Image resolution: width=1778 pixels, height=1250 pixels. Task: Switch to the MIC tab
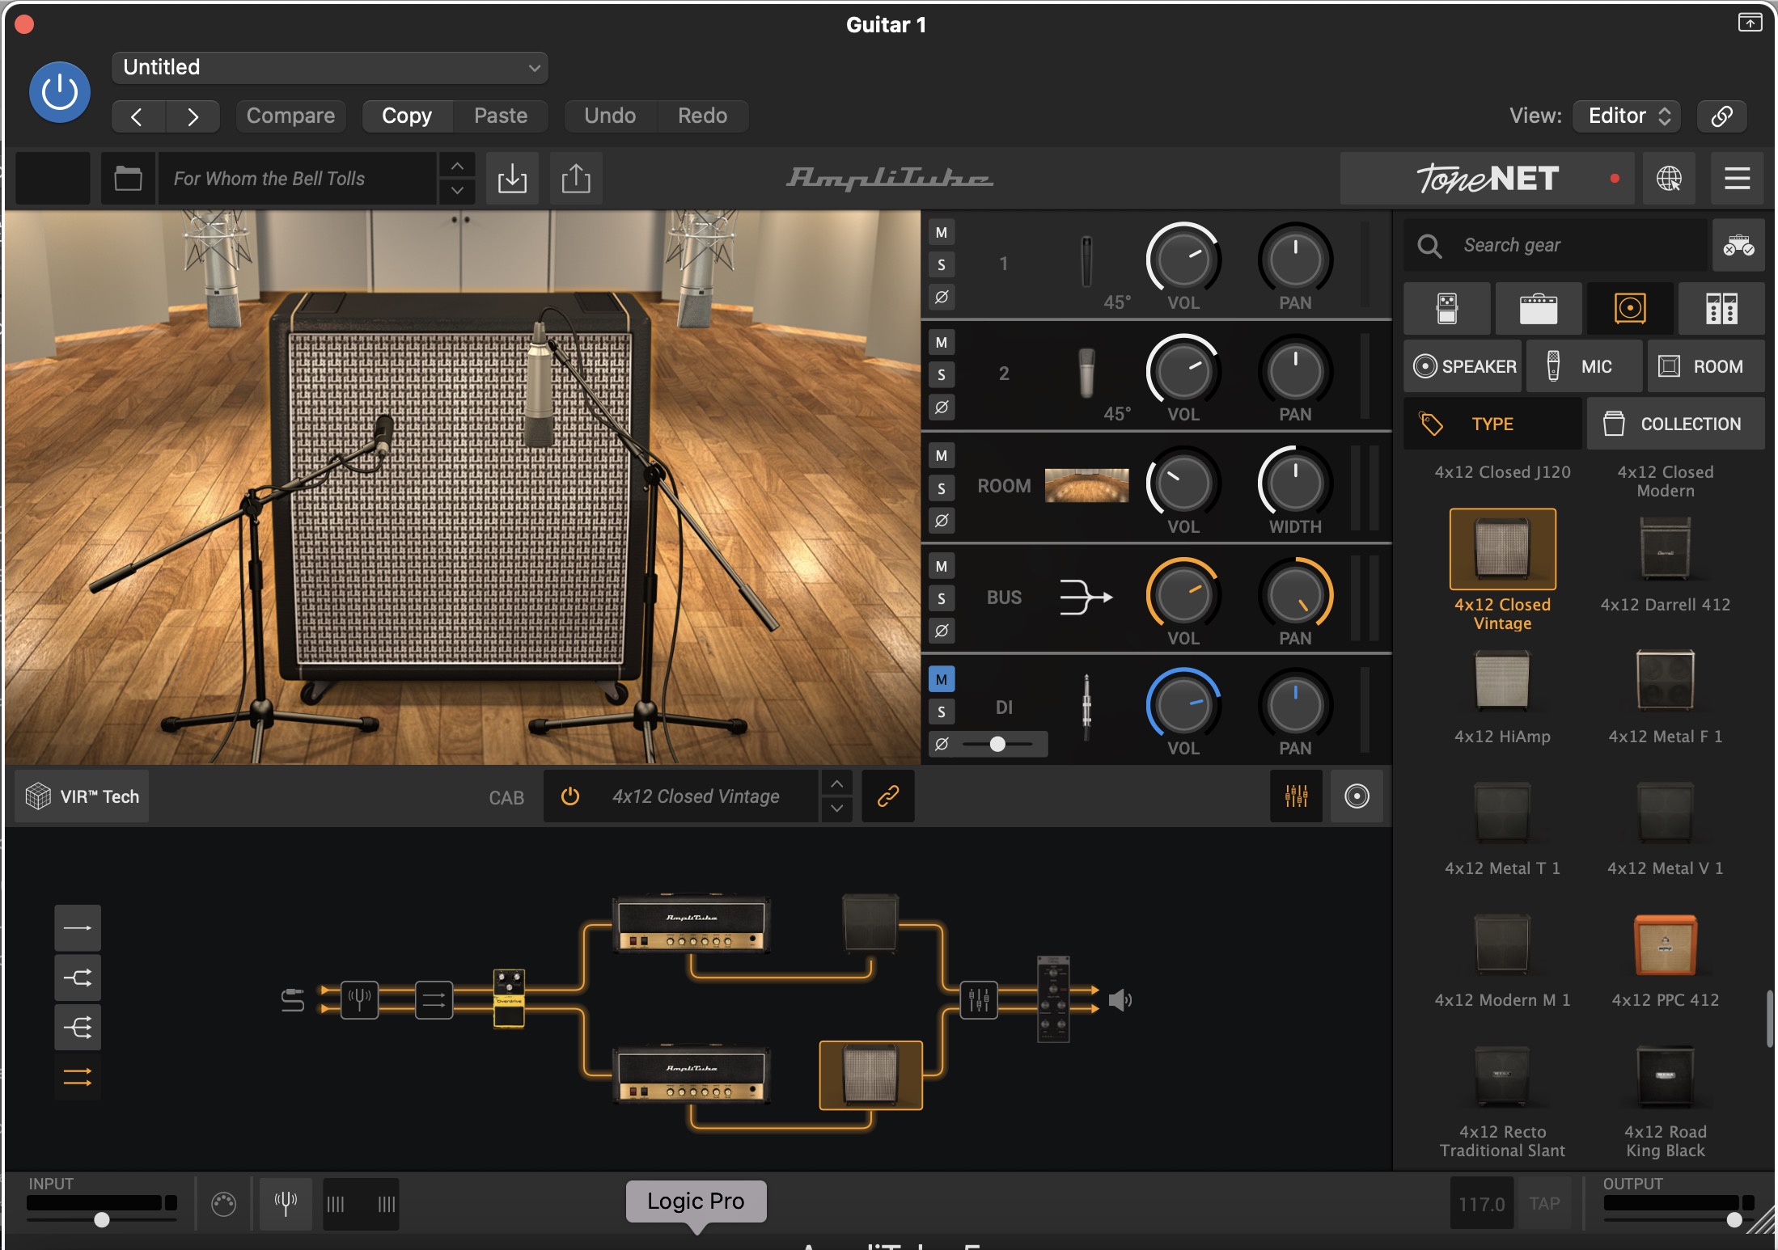coord(1584,366)
